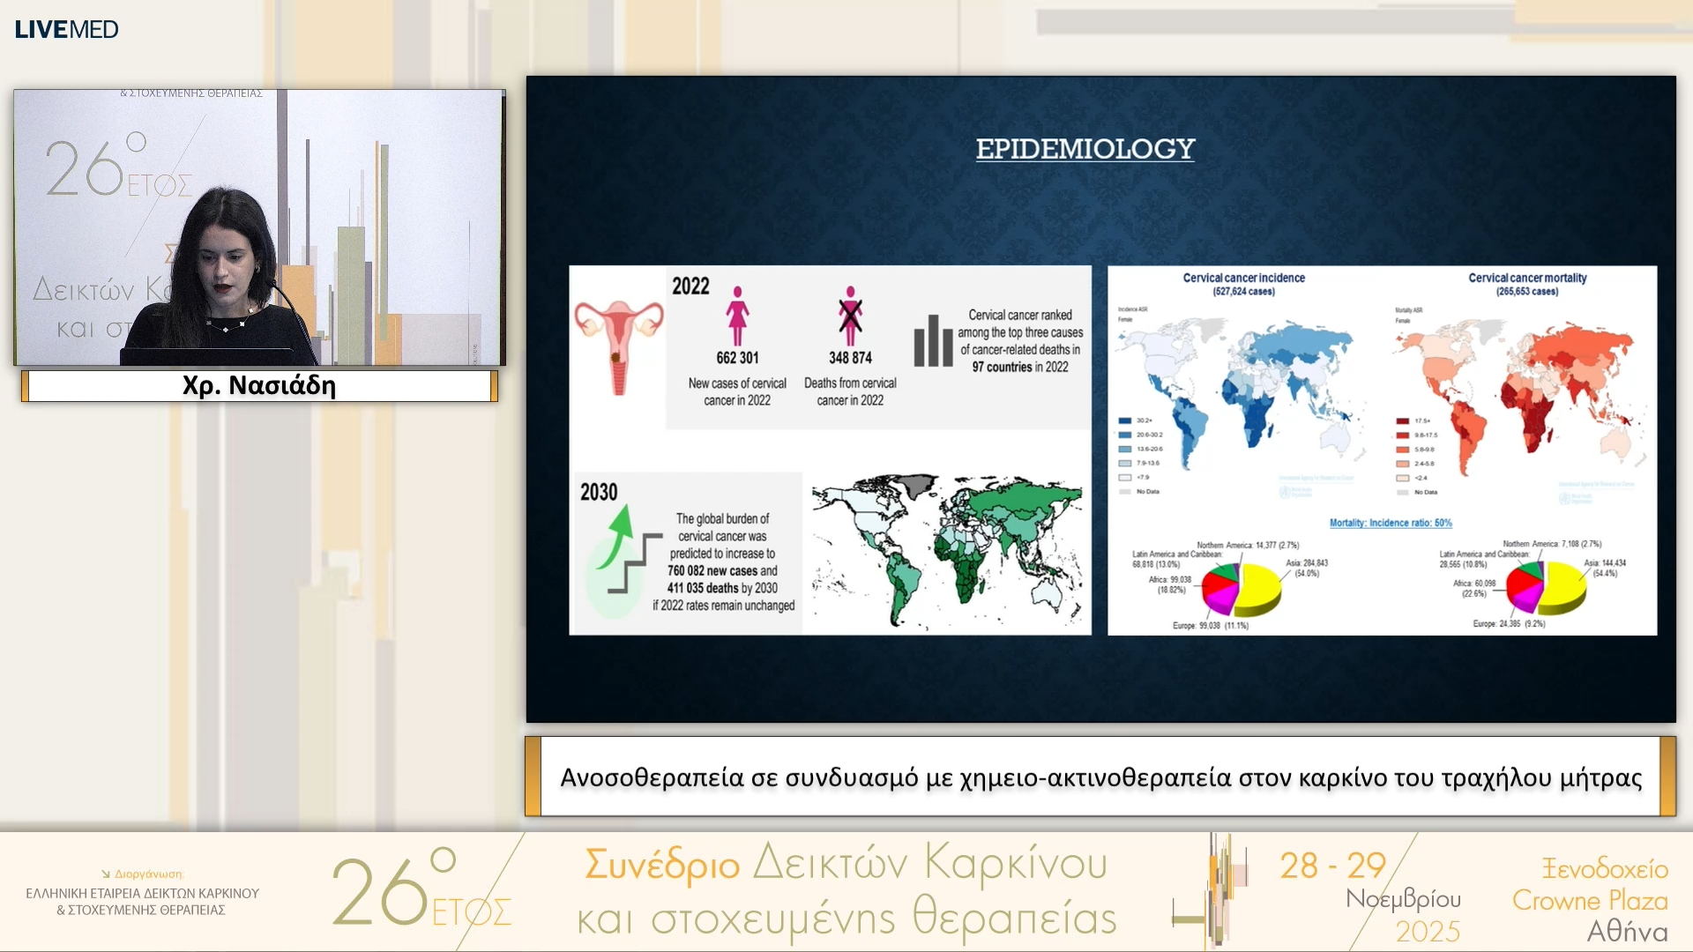Image resolution: width=1693 pixels, height=952 pixels.
Task: Click the speaker name label Χρ. Νασιάδη
Action: click(x=259, y=386)
